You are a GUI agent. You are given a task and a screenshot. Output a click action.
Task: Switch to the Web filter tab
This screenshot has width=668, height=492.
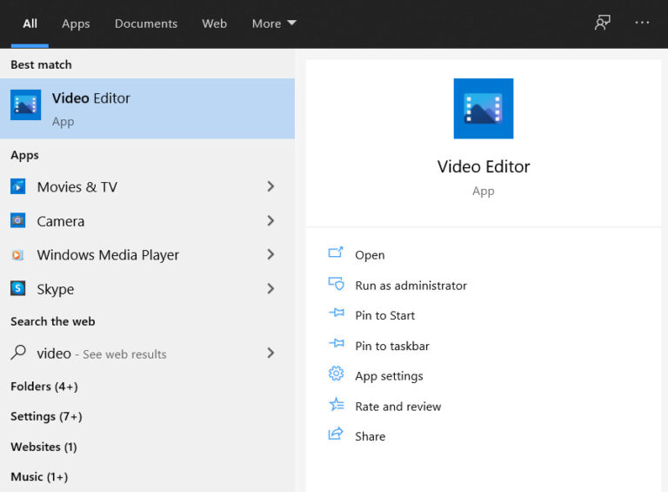214,24
